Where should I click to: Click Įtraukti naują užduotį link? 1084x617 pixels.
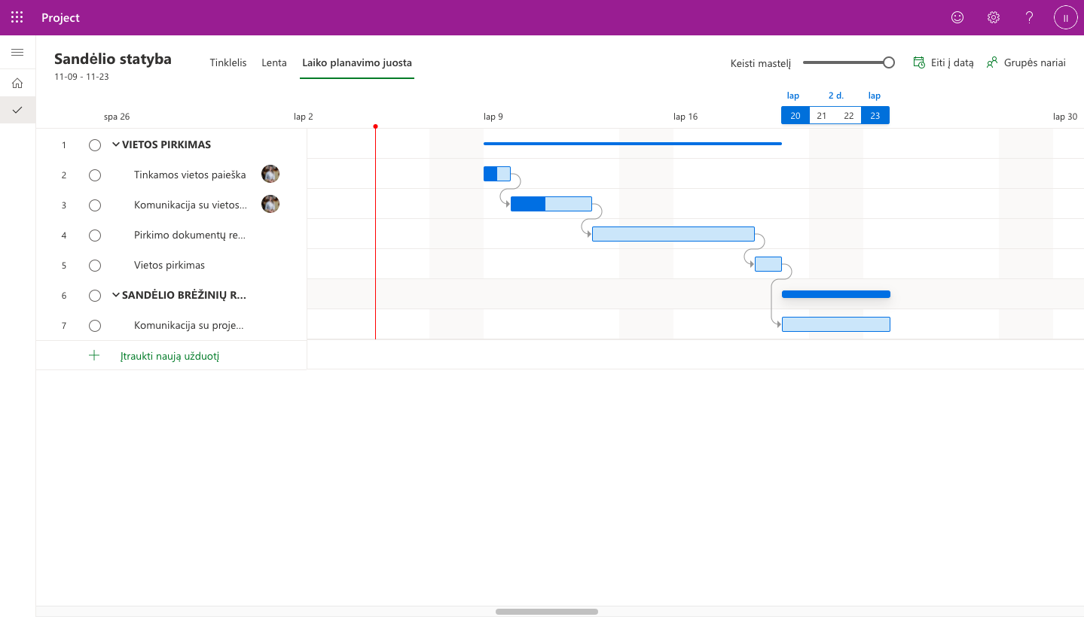point(169,356)
